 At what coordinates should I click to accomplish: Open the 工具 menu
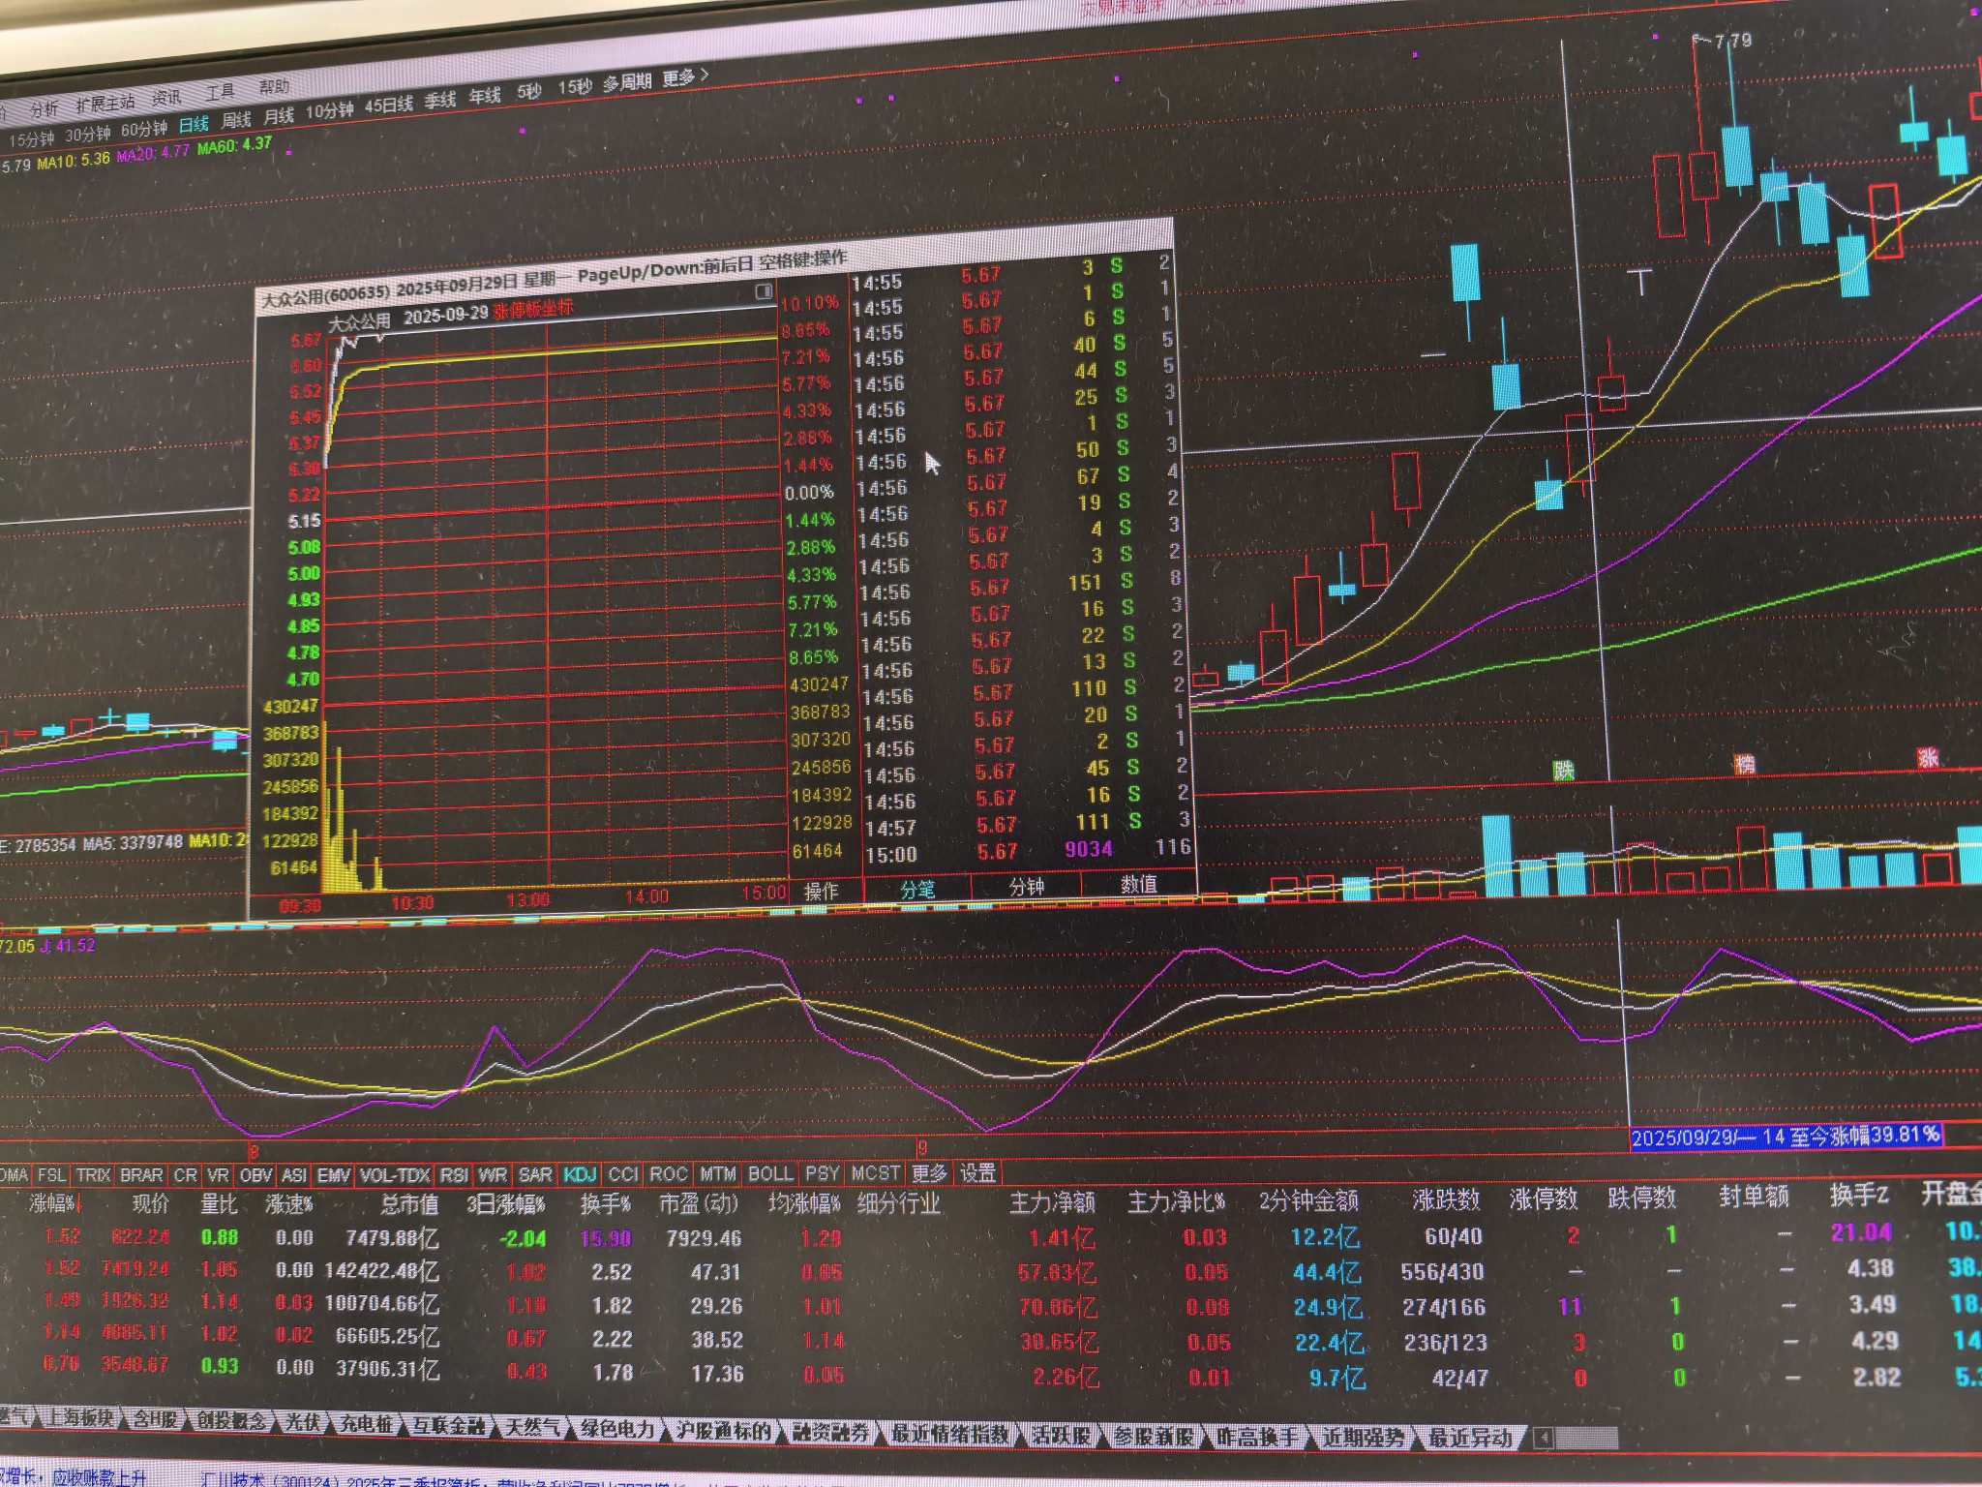[x=221, y=93]
